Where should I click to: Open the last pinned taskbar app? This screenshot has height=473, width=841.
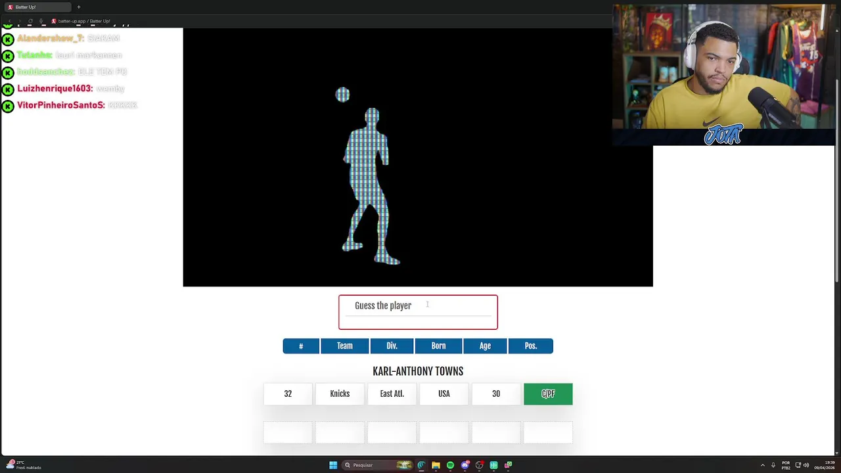point(508,465)
